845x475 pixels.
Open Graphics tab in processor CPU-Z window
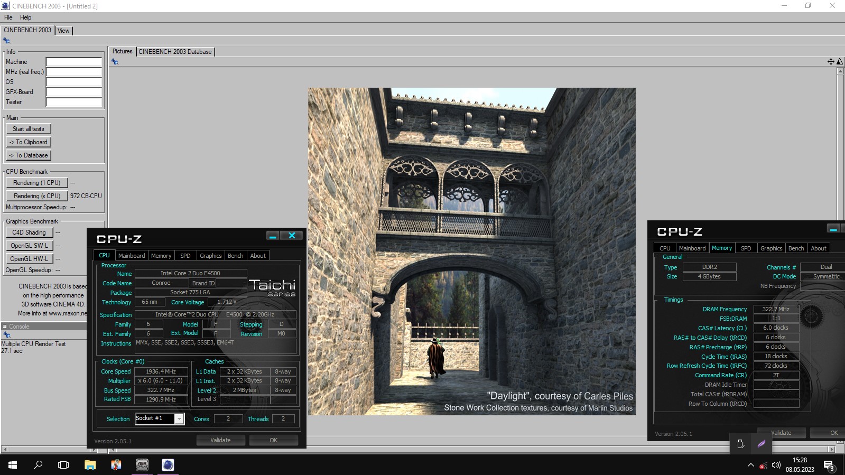(x=210, y=256)
